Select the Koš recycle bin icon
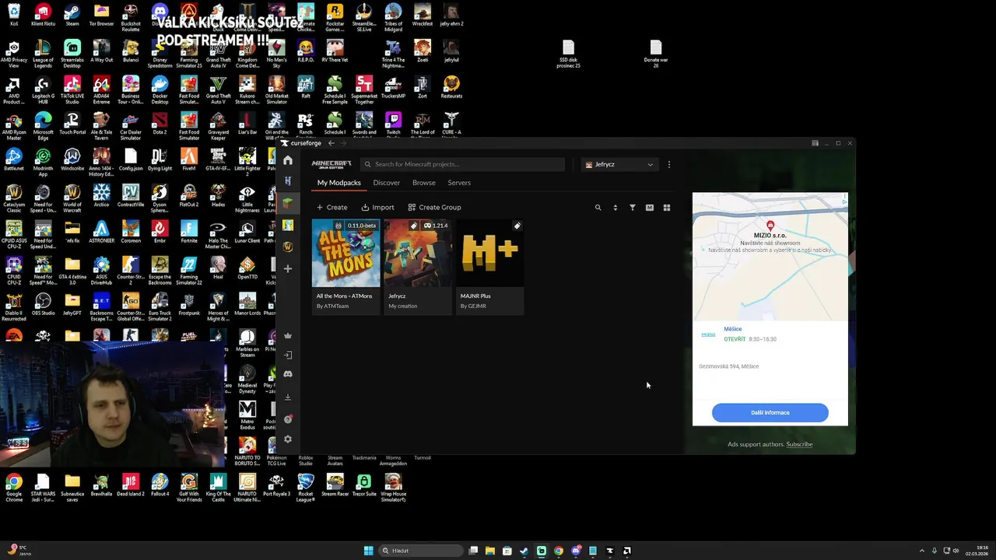996x560 pixels. (x=14, y=15)
